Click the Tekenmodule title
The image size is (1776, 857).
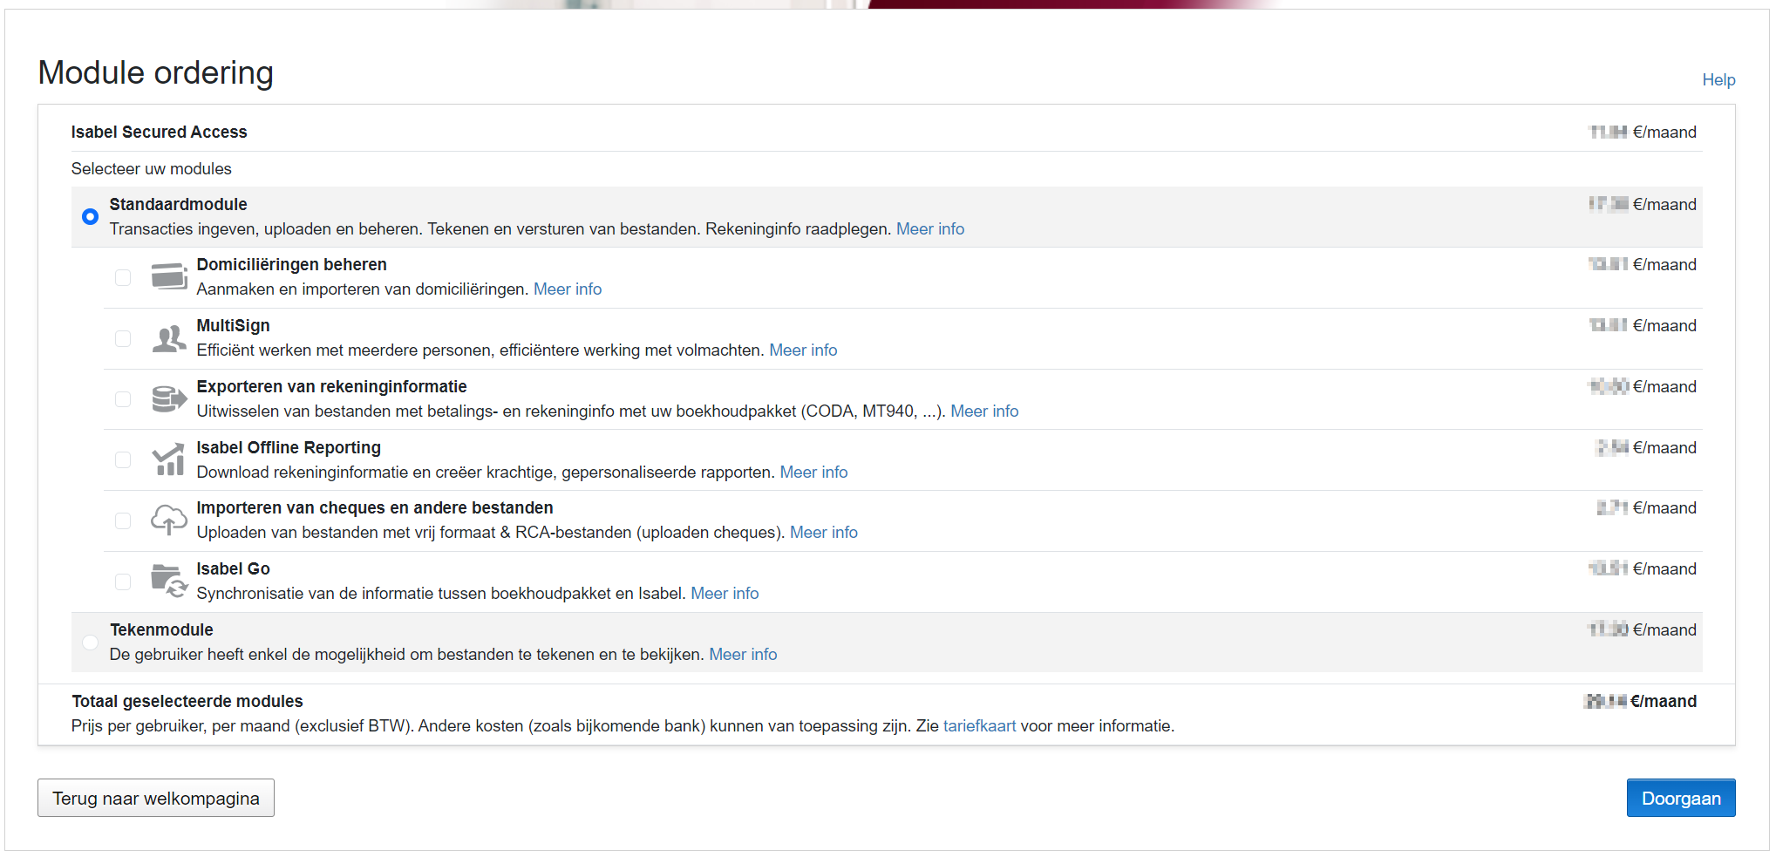point(161,629)
